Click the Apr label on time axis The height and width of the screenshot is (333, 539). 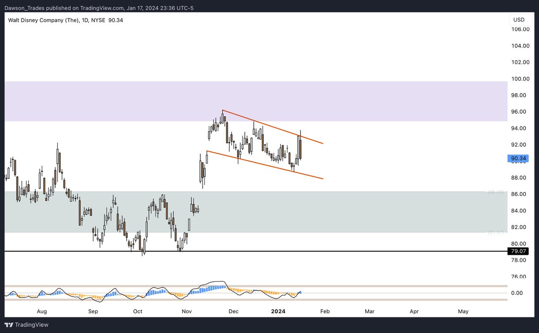pos(415,311)
